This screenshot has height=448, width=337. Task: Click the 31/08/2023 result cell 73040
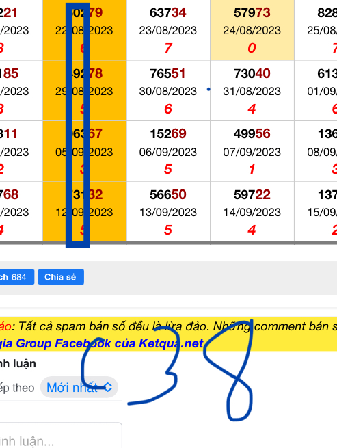click(x=252, y=90)
